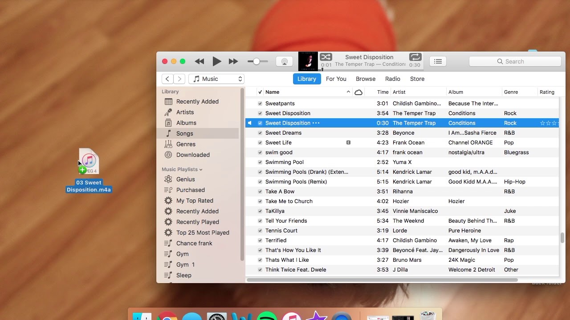
Task: Switch to the Browse tab
Action: [366, 79]
